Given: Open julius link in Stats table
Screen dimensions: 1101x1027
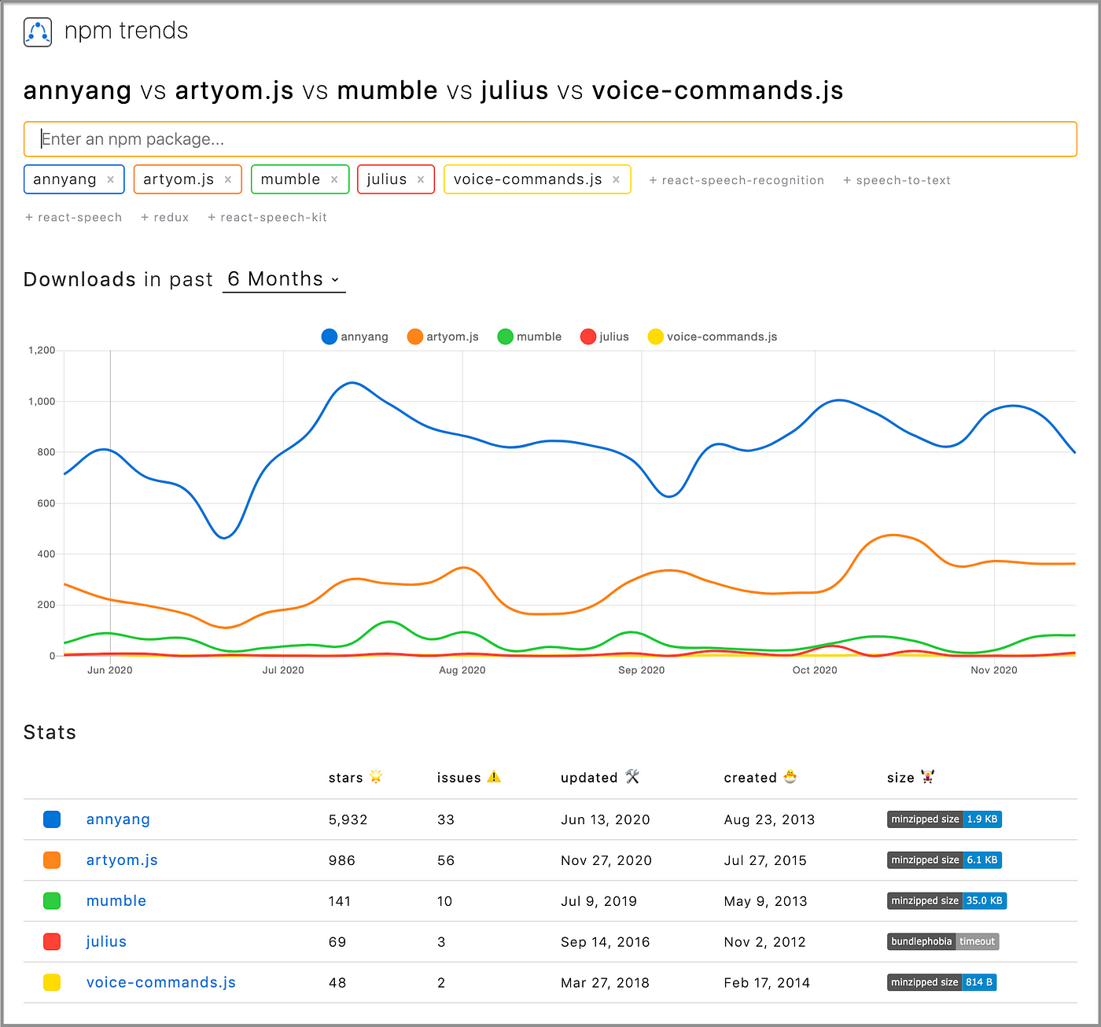Looking at the screenshot, I should [106, 942].
